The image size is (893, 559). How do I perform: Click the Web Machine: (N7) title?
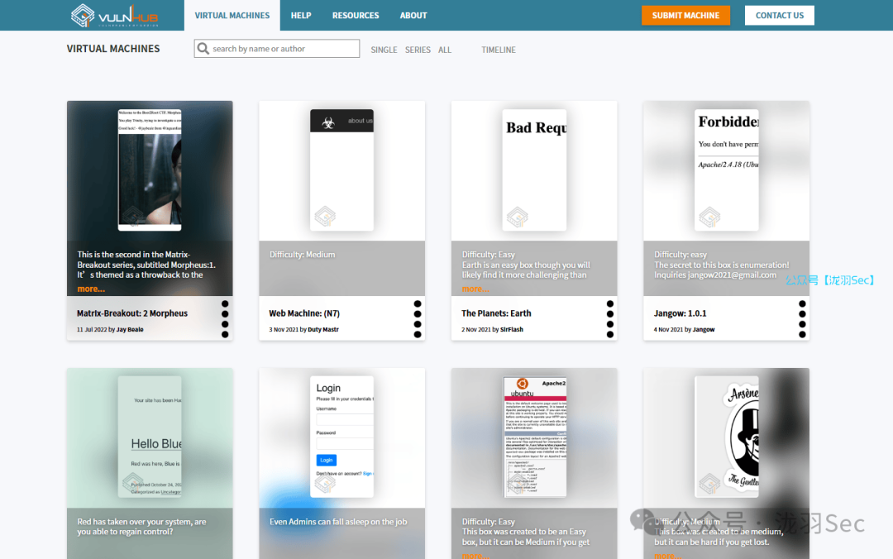(304, 313)
